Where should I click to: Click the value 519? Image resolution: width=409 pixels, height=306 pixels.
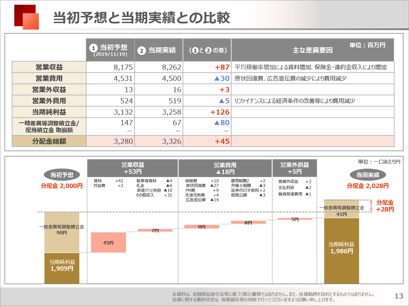tap(175, 101)
